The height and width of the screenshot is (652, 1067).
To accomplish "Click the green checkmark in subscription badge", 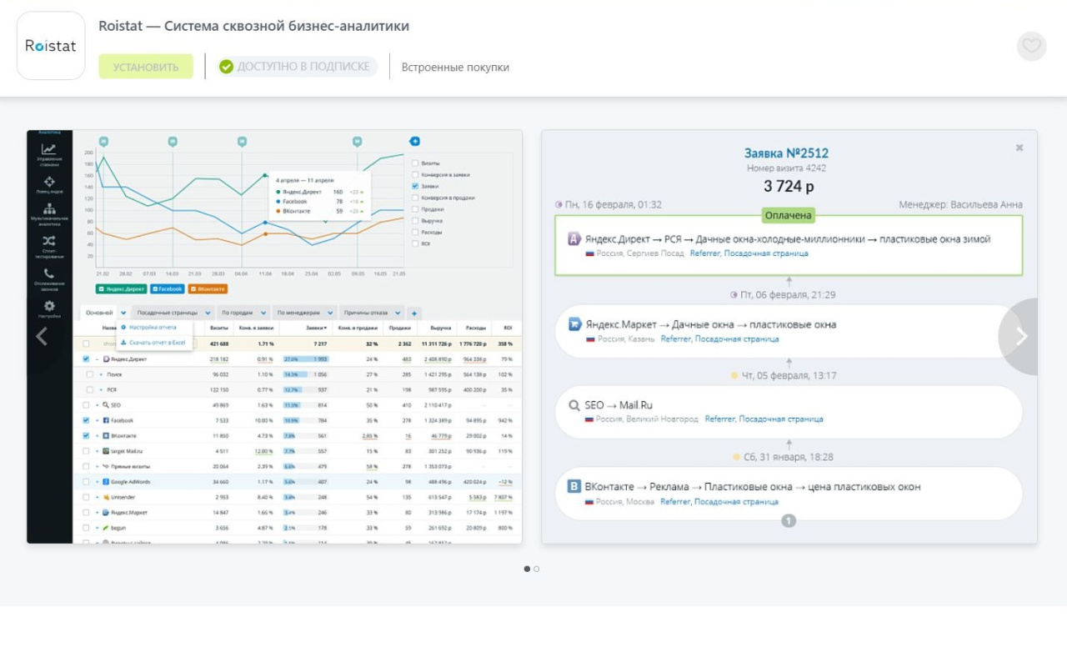I will (226, 67).
